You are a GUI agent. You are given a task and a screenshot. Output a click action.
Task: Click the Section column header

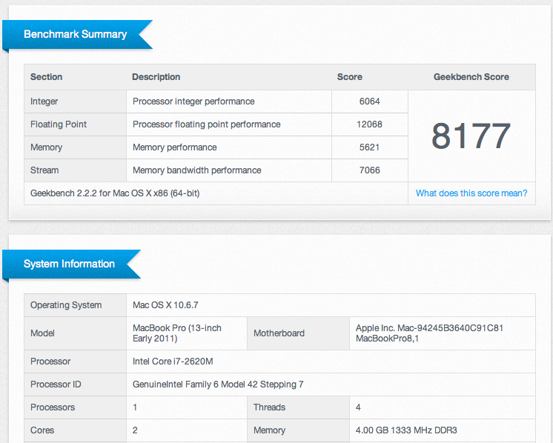(46, 77)
